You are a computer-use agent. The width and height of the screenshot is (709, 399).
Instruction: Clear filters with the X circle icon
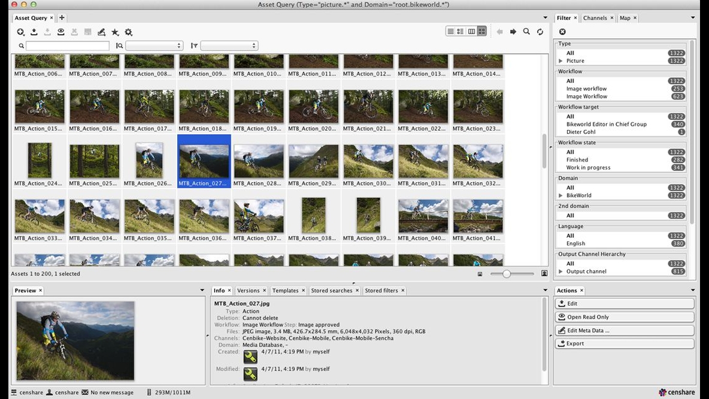click(562, 32)
